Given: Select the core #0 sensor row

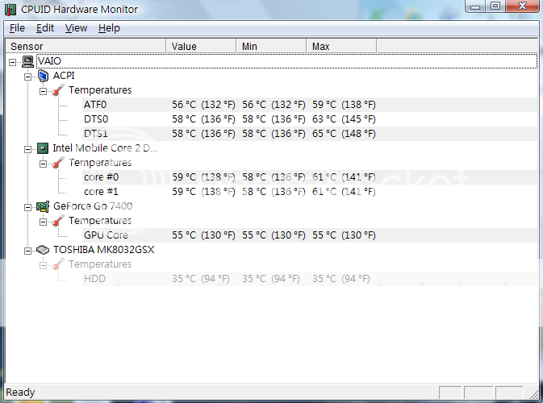Looking at the screenshot, I should coord(310,177).
